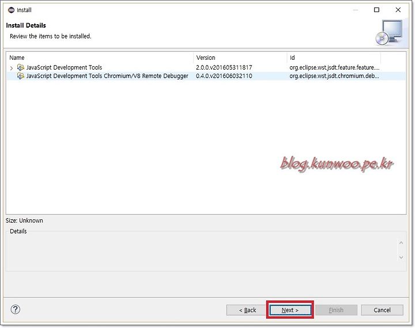Image resolution: width=415 pixels, height=328 pixels.
Task: Go back with the < Back button
Action: (247, 310)
